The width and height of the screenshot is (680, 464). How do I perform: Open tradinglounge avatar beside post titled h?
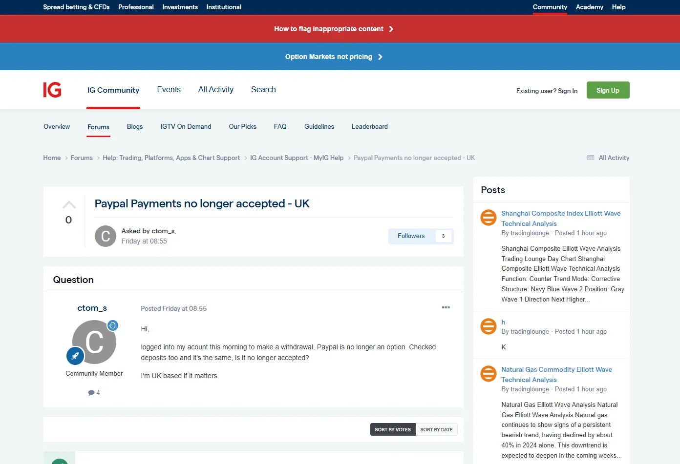[x=488, y=326]
